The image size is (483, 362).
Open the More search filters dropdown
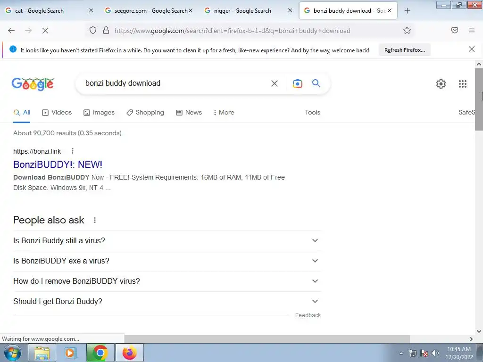pos(224,112)
